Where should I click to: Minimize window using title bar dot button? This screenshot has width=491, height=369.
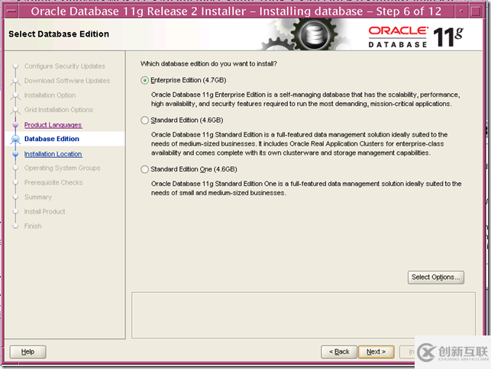(461, 11)
